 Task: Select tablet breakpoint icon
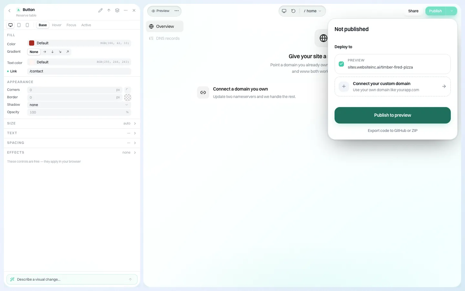point(19,25)
